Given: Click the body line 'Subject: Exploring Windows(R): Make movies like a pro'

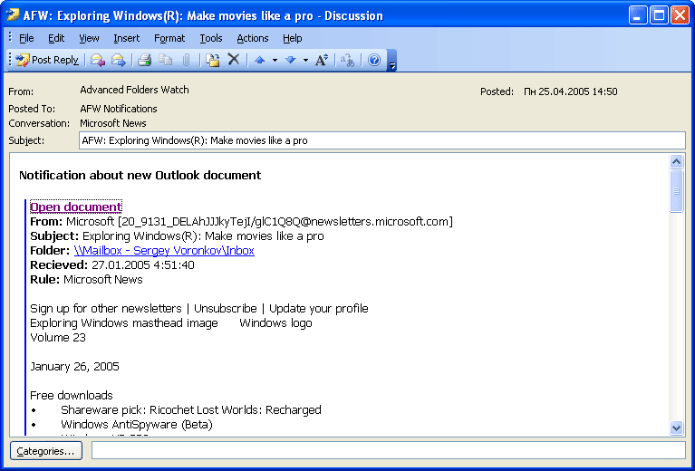Looking at the screenshot, I should coord(177,236).
